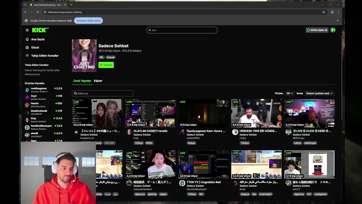Image resolution: width=362 pixels, height=204 pixels.
Task: Click korekore_ch channel avatar
Action: [76, 132]
